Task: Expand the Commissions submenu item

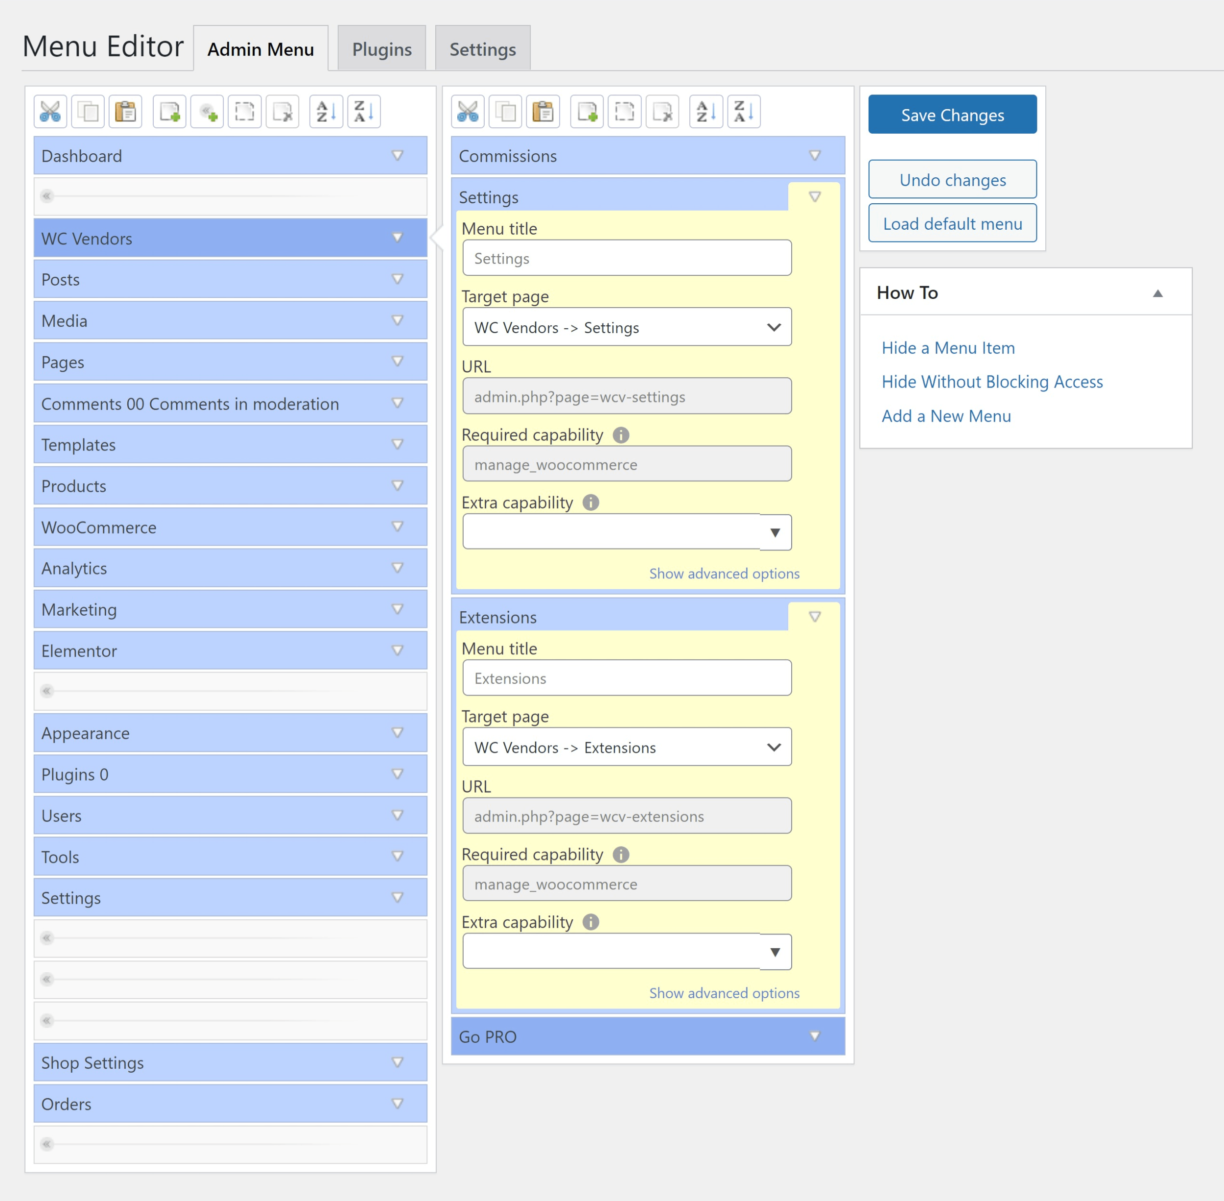Action: [x=814, y=156]
